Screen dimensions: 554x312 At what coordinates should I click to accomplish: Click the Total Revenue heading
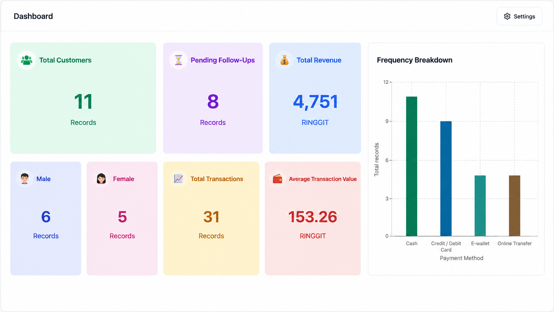pyautogui.click(x=319, y=60)
